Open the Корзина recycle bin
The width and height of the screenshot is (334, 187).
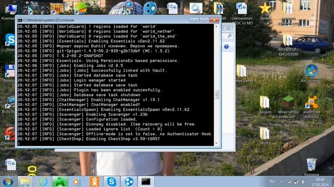point(311,165)
